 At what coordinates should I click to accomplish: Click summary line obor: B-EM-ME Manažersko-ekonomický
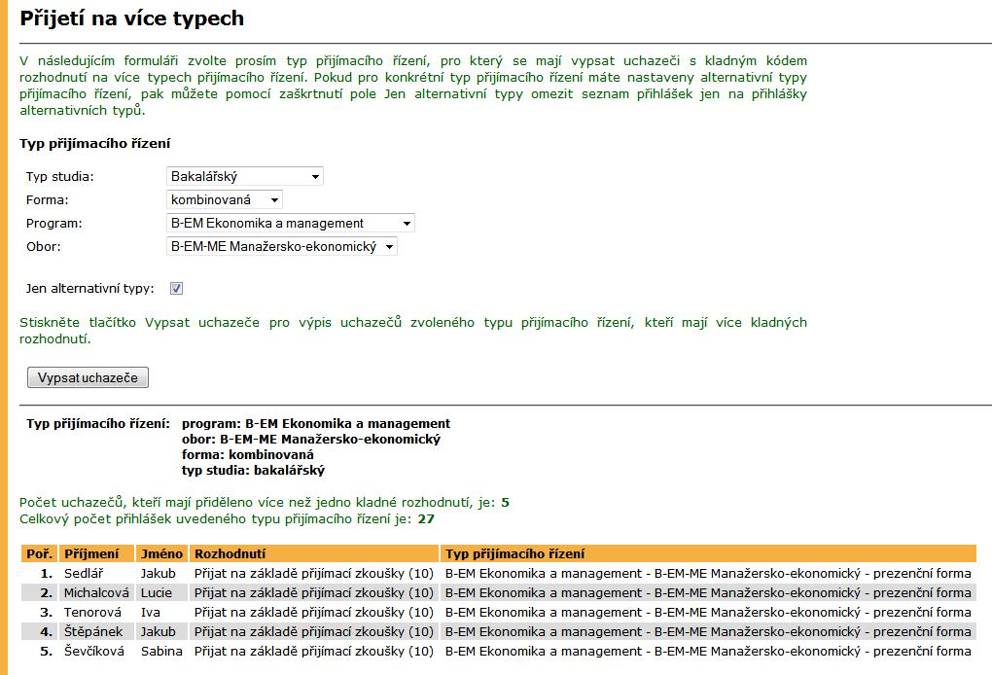(310, 439)
